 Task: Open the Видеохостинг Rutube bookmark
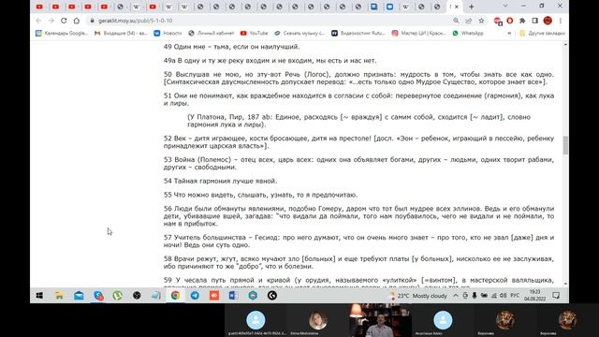[358, 34]
